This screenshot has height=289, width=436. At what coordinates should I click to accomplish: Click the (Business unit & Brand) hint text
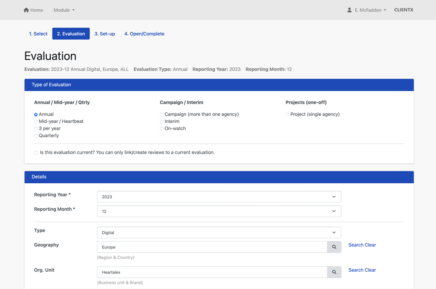[x=120, y=282]
